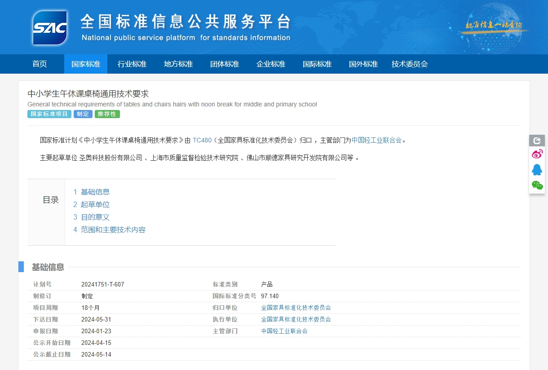Open the 地方标准 section
This screenshot has height=370, width=548.
[178, 64]
